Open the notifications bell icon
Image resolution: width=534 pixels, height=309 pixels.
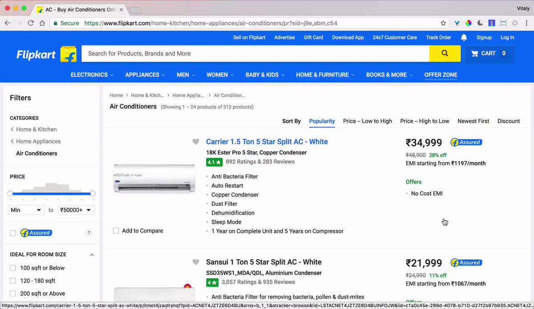tap(464, 37)
